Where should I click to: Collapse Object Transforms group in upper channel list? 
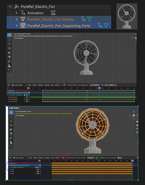click(8, 95)
